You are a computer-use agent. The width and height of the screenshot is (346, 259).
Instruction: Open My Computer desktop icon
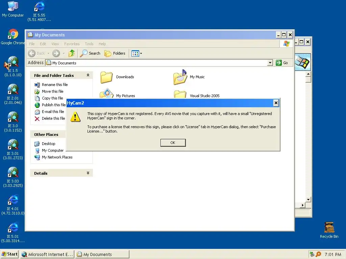(13, 9)
